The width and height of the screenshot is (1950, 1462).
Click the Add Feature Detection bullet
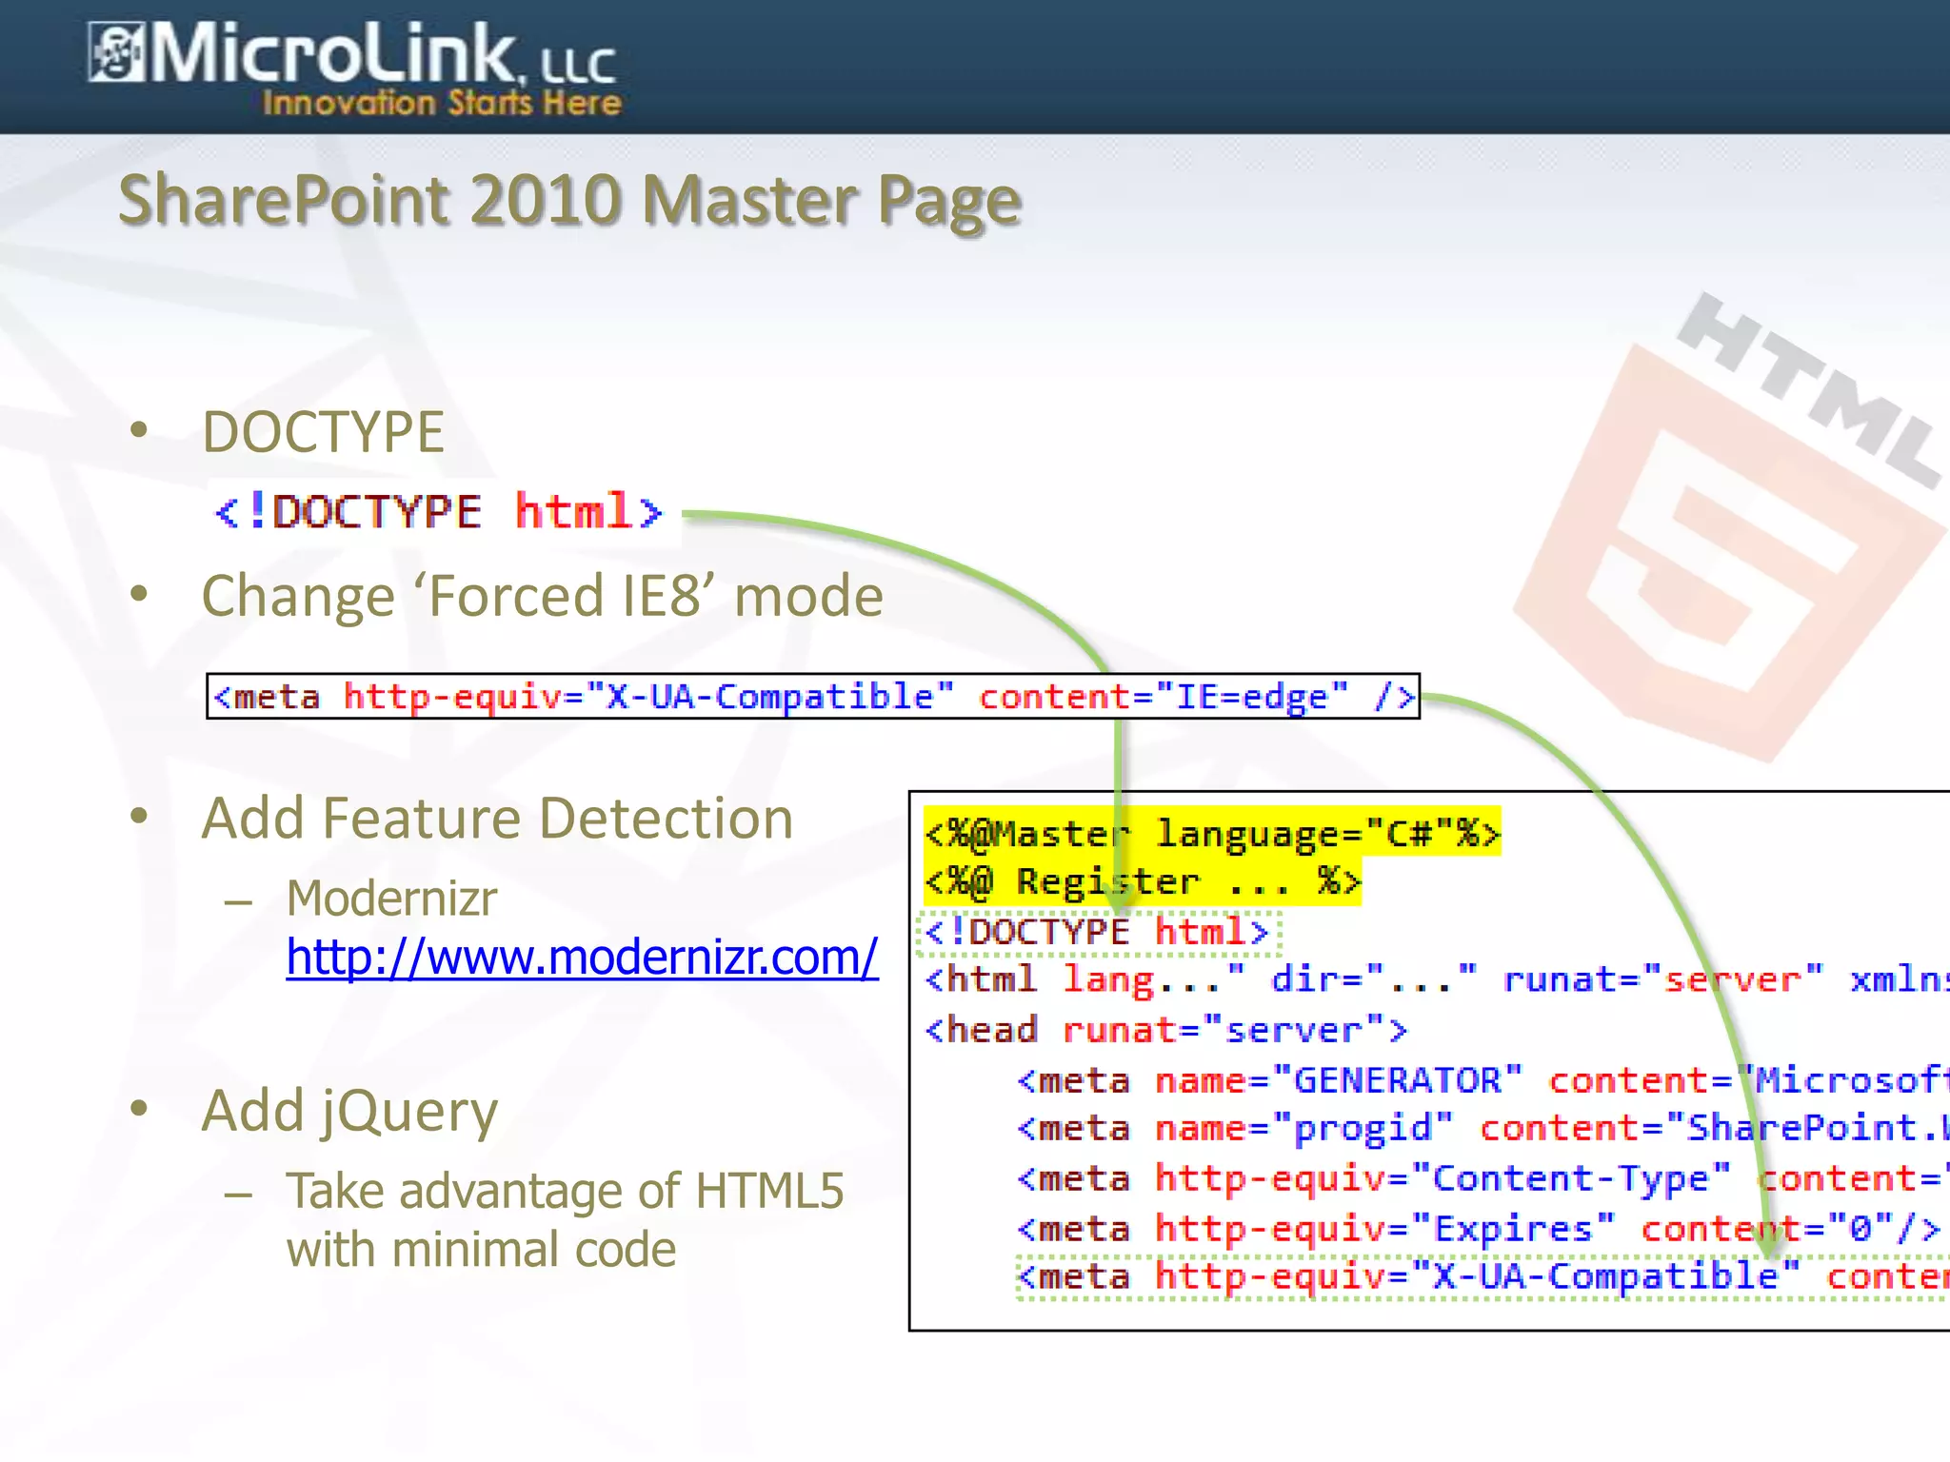tap(497, 819)
